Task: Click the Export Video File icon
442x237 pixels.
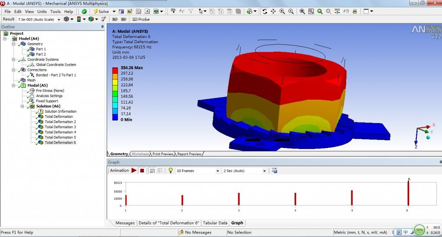Action: [274, 171]
